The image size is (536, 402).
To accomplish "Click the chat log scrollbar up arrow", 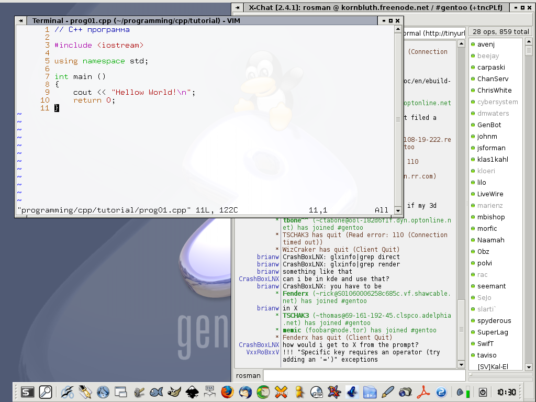I will (x=461, y=44).
